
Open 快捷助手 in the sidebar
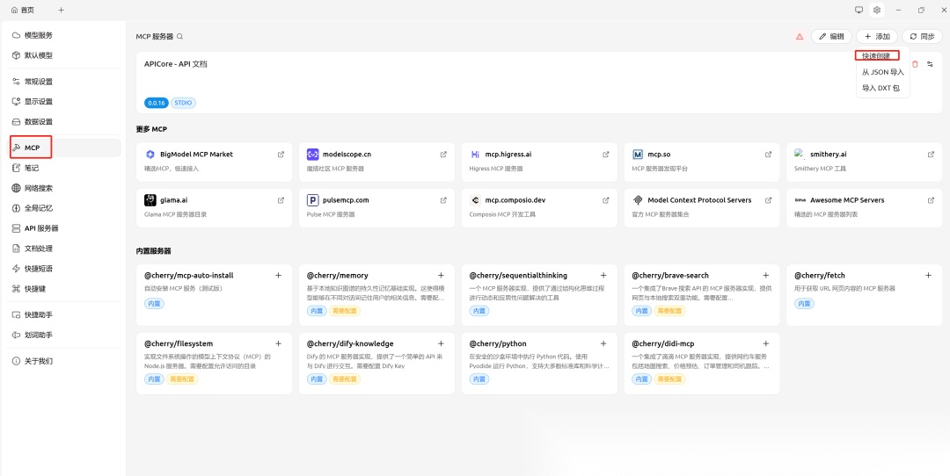pos(64,315)
